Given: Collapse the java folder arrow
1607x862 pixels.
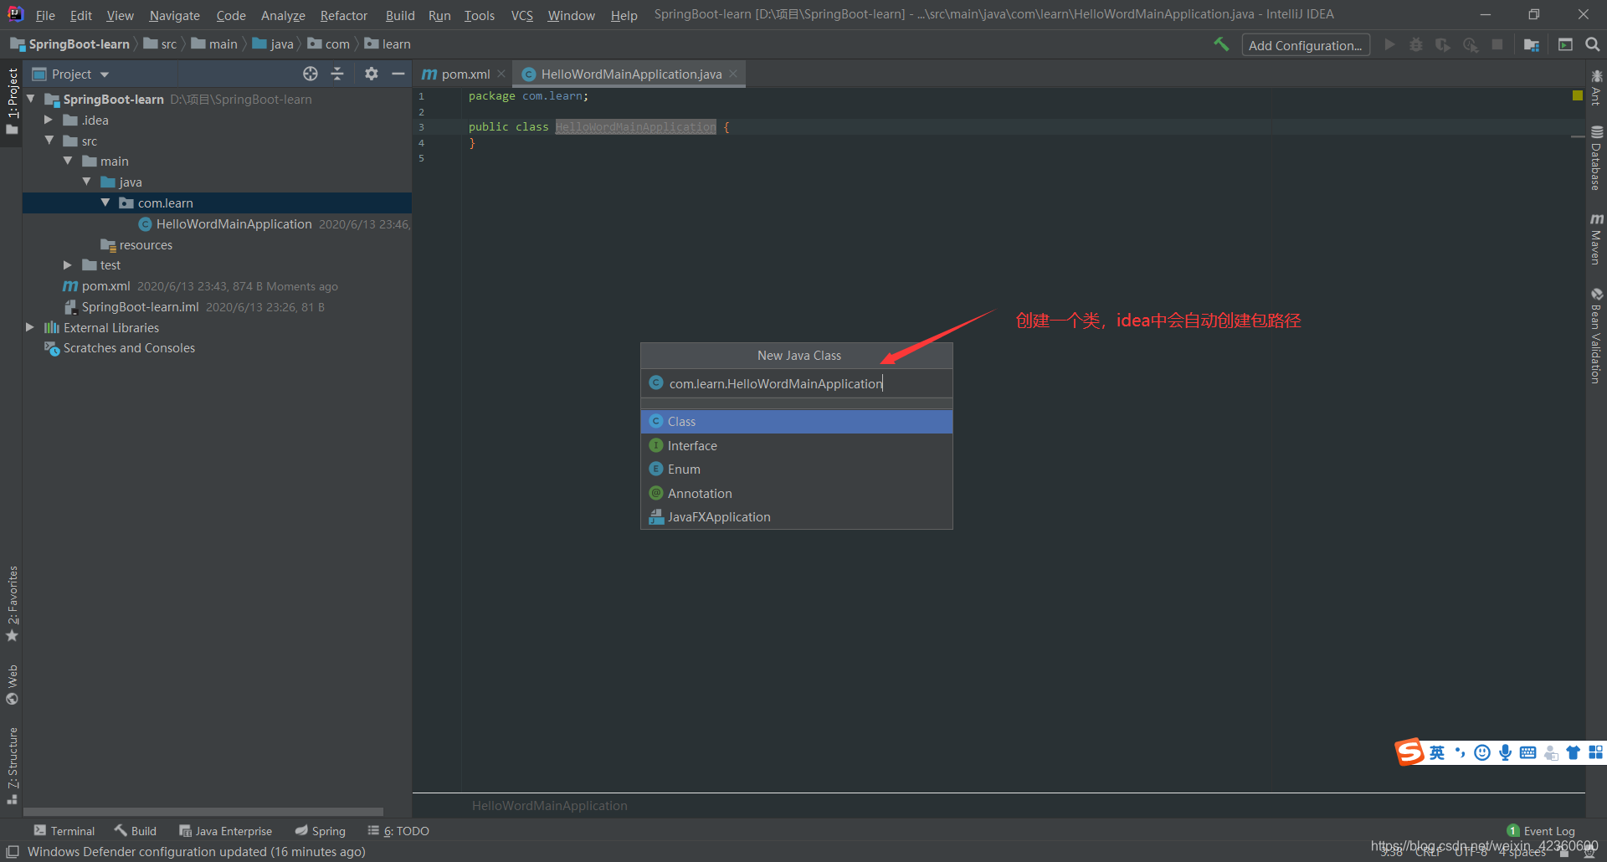Looking at the screenshot, I should pyautogui.click(x=87, y=182).
